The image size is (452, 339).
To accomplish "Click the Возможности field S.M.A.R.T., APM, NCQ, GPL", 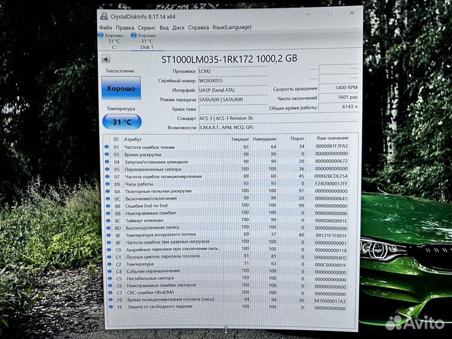I will coord(279,127).
